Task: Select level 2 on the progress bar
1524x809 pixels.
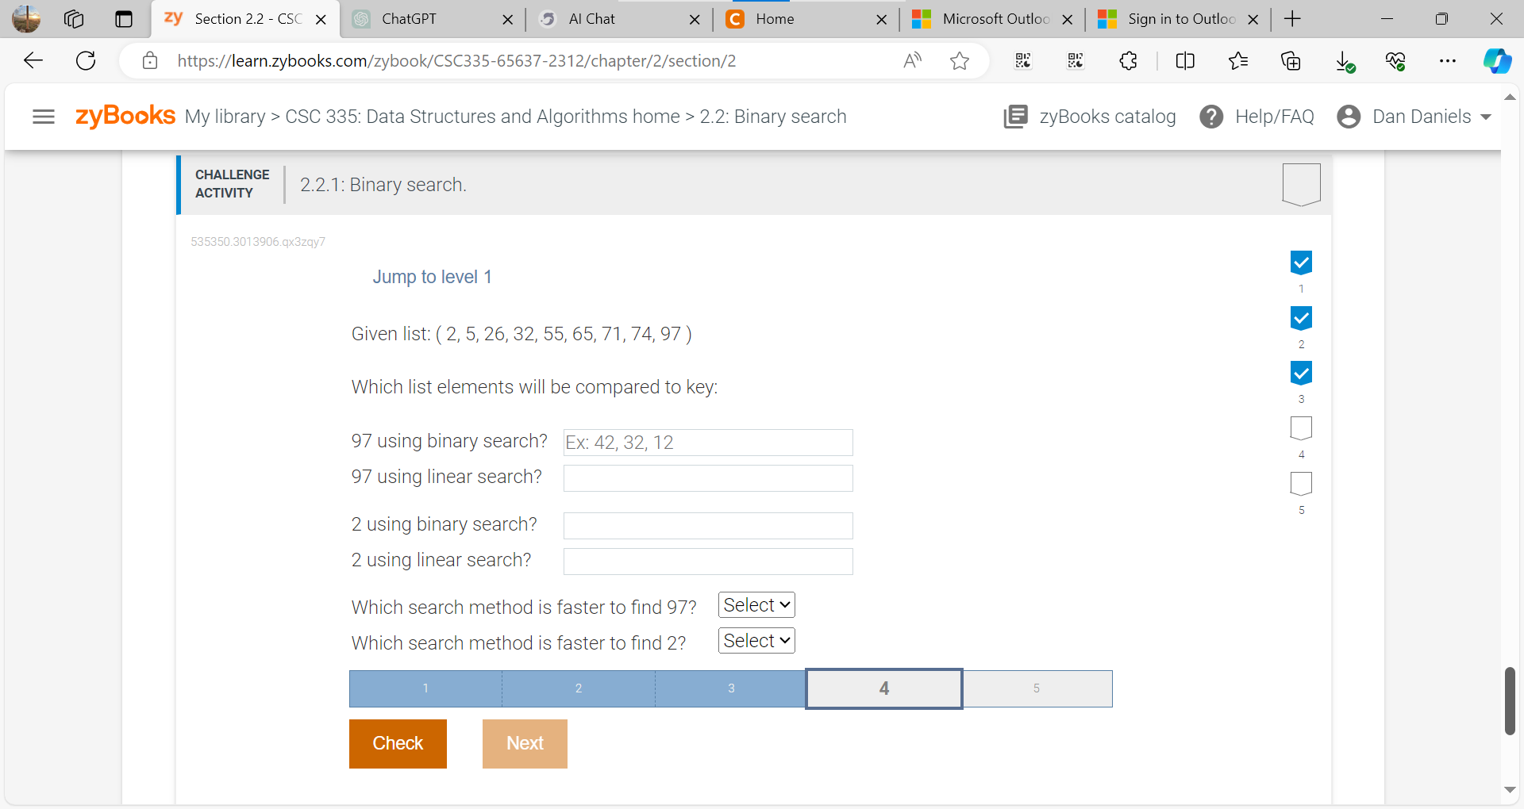Action: point(578,688)
